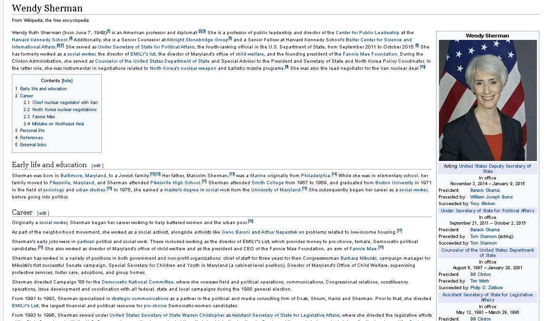The height and width of the screenshot is (321, 545).
Task: Open 'Mistake on Northeast Asia' contents entry
Action: pos(58,124)
